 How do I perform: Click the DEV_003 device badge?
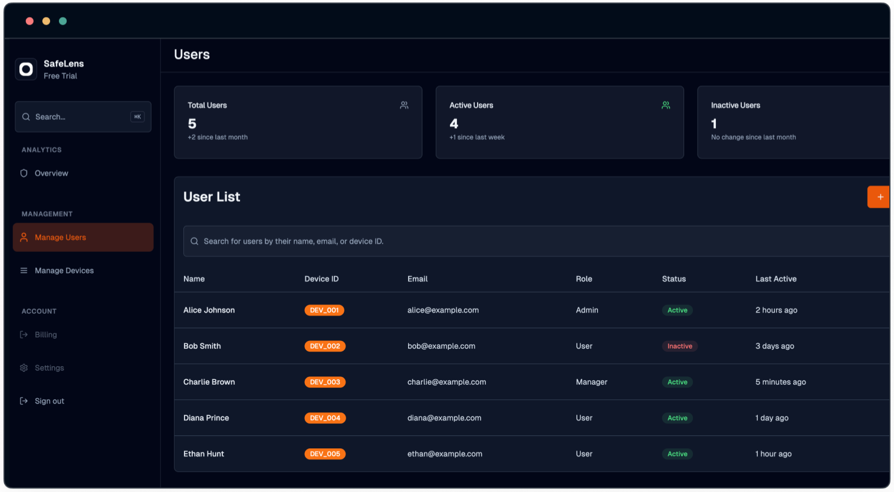click(x=325, y=382)
